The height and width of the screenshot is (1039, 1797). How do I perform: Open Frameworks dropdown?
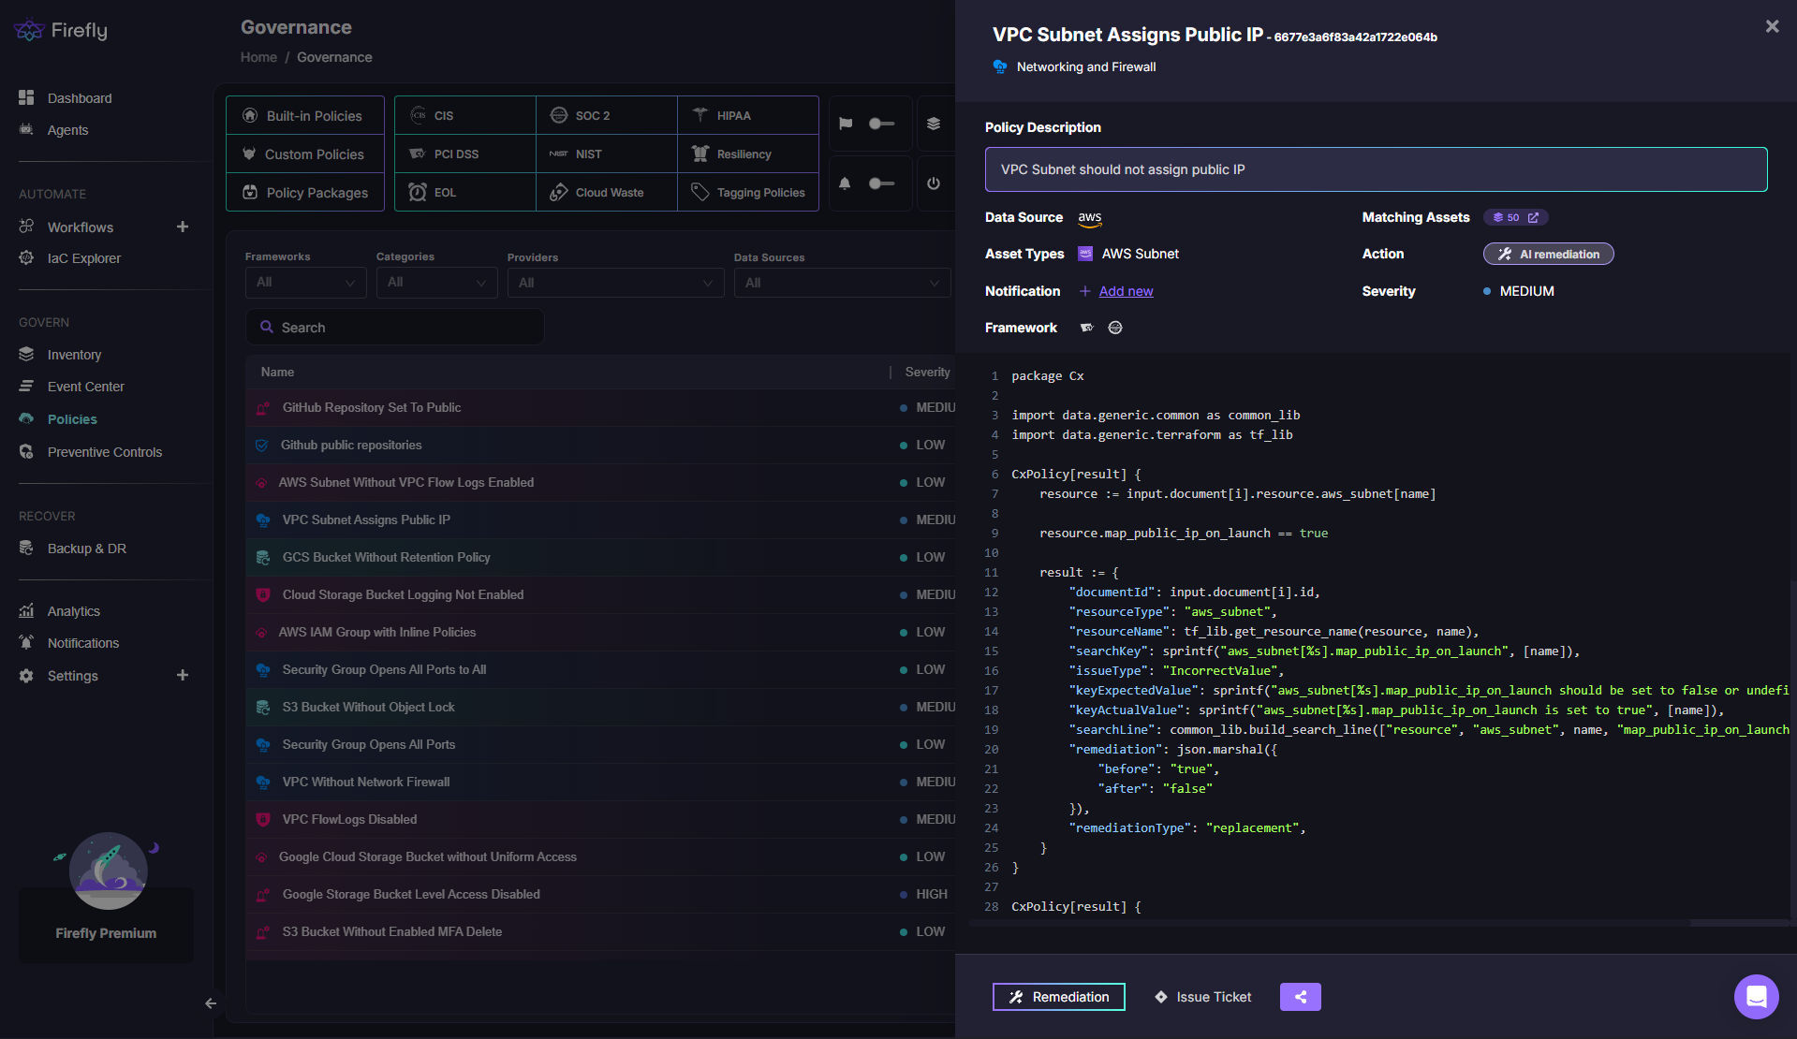(305, 283)
